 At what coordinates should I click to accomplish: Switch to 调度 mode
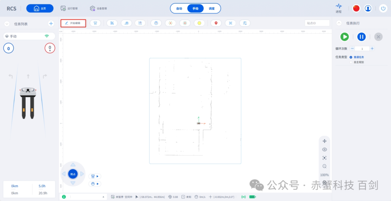(x=211, y=8)
